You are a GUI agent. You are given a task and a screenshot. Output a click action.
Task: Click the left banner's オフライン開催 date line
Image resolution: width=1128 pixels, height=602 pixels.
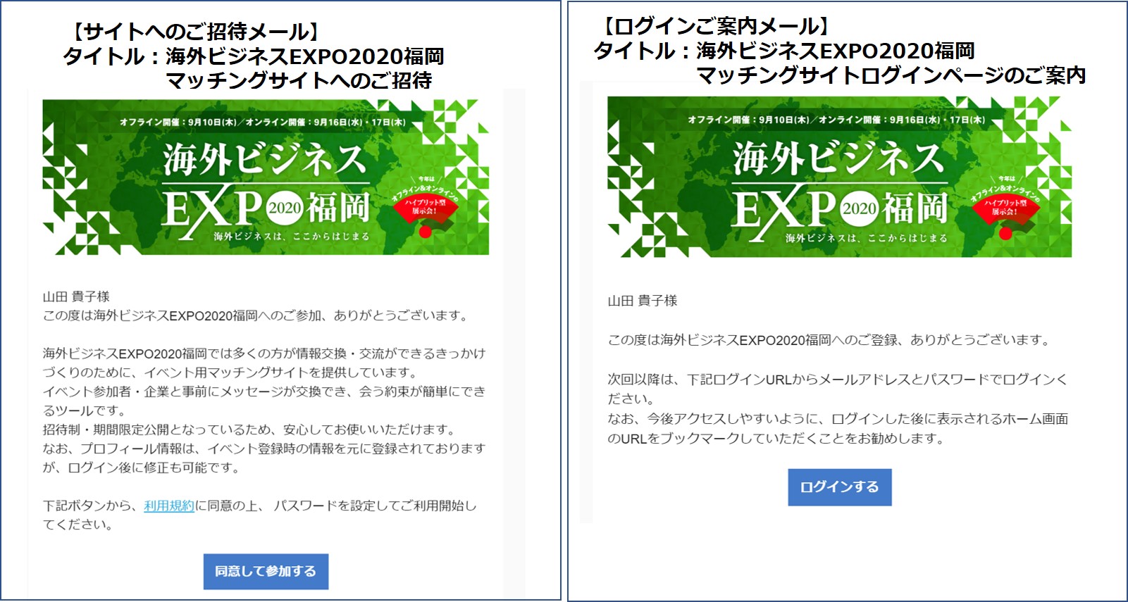pyautogui.click(x=262, y=122)
